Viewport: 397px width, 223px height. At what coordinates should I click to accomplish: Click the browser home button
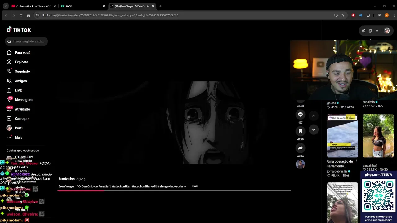29,15
